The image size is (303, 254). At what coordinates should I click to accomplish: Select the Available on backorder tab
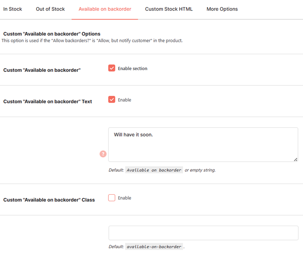(x=105, y=9)
